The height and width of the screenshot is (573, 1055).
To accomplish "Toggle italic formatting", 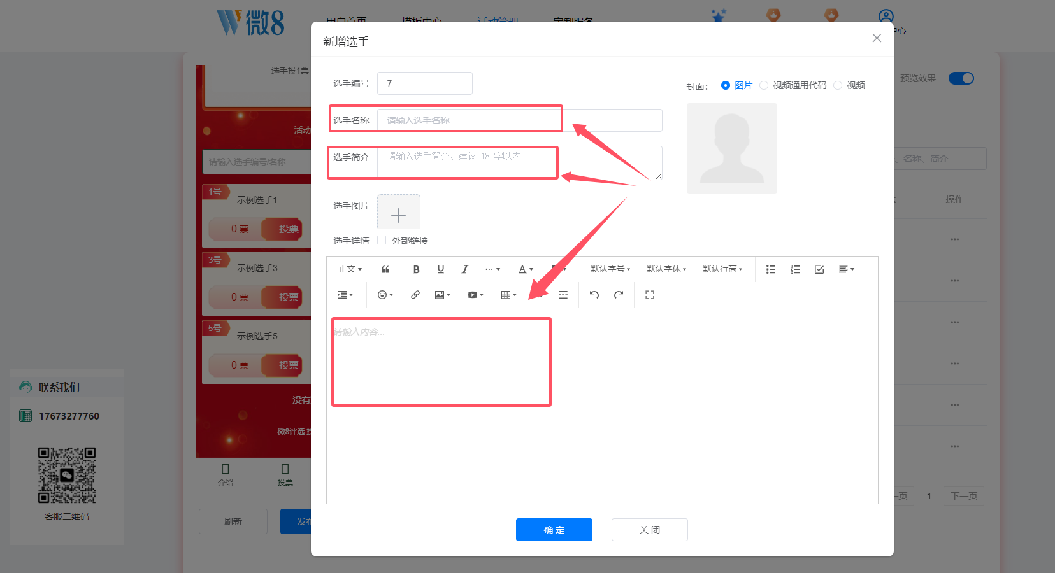I will [464, 269].
